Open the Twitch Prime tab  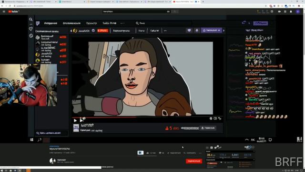click(109, 23)
